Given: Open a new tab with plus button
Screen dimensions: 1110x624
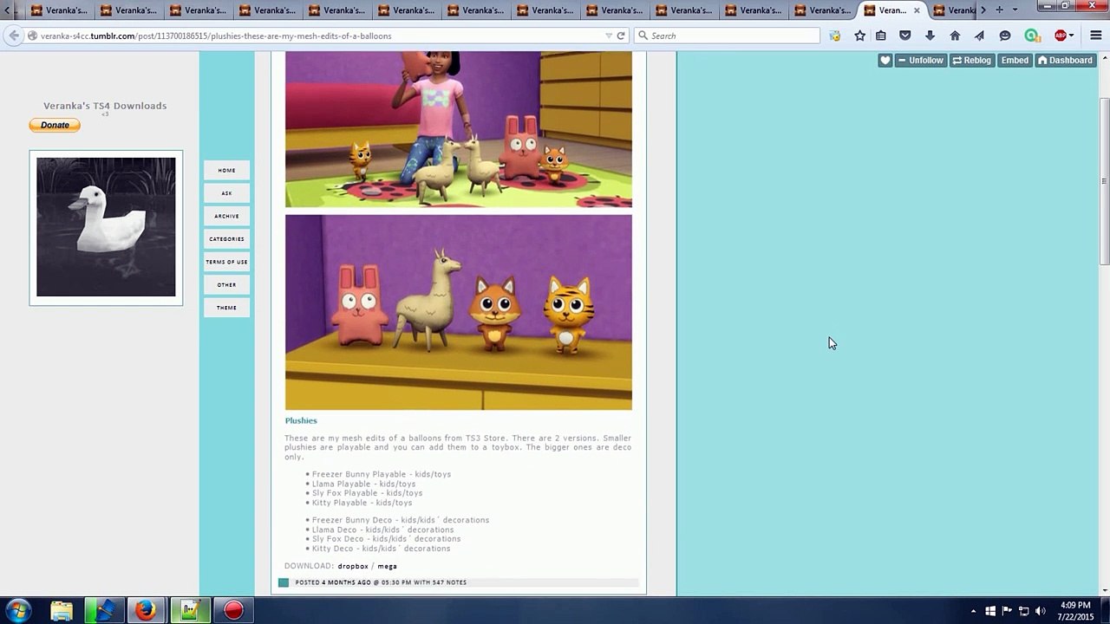Looking at the screenshot, I should (999, 10).
